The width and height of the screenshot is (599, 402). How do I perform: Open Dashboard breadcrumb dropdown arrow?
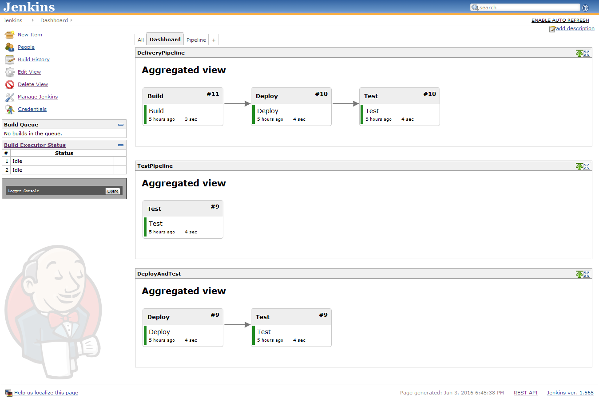71,20
